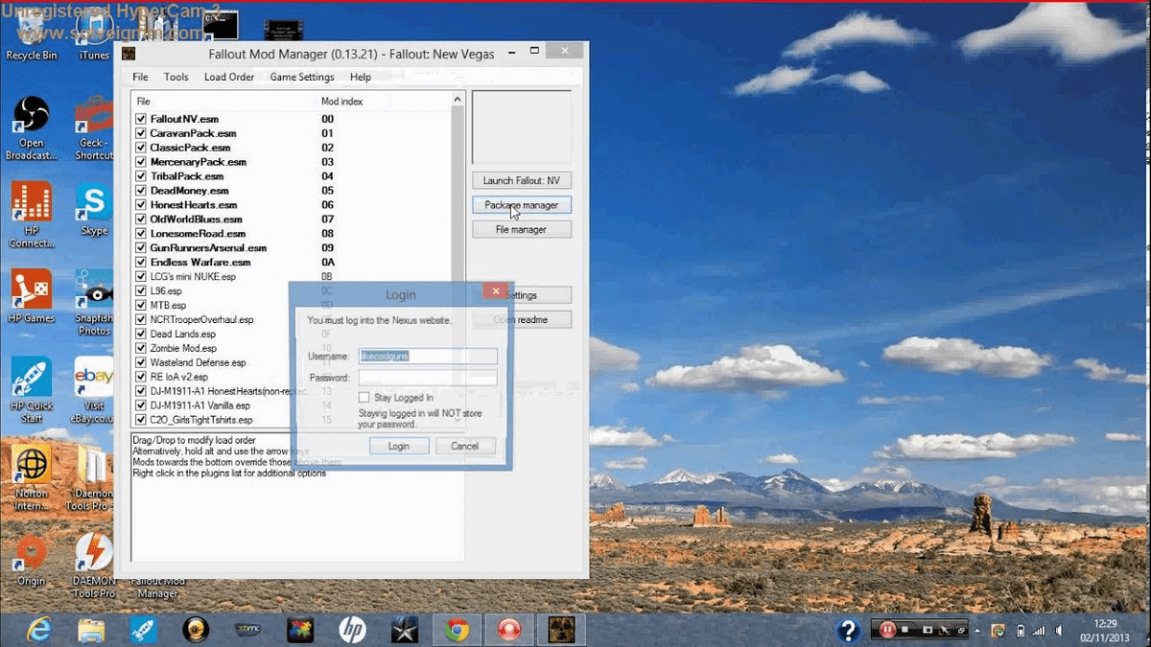Open the Package manager

click(x=522, y=205)
